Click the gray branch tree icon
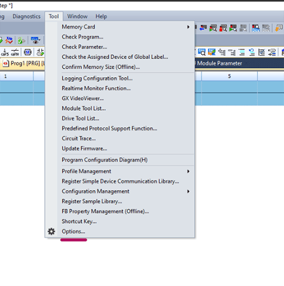The width and height of the screenshot is (284, 286). [232, 52]
